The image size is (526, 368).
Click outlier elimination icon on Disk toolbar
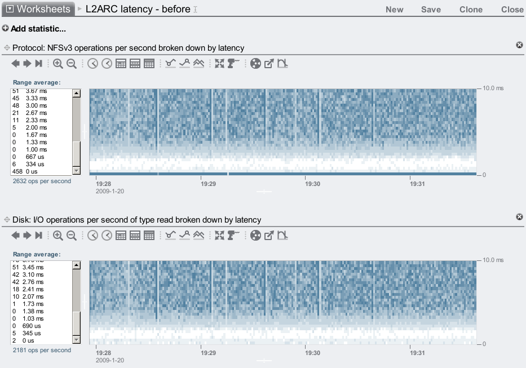click(282, 236)
